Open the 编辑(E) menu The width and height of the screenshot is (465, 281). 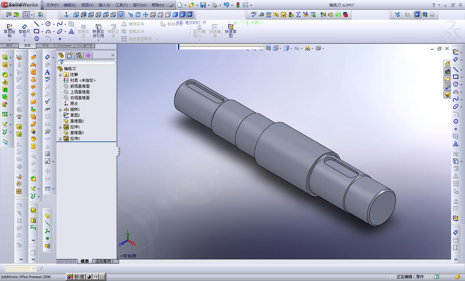click(x=70, y=5)
